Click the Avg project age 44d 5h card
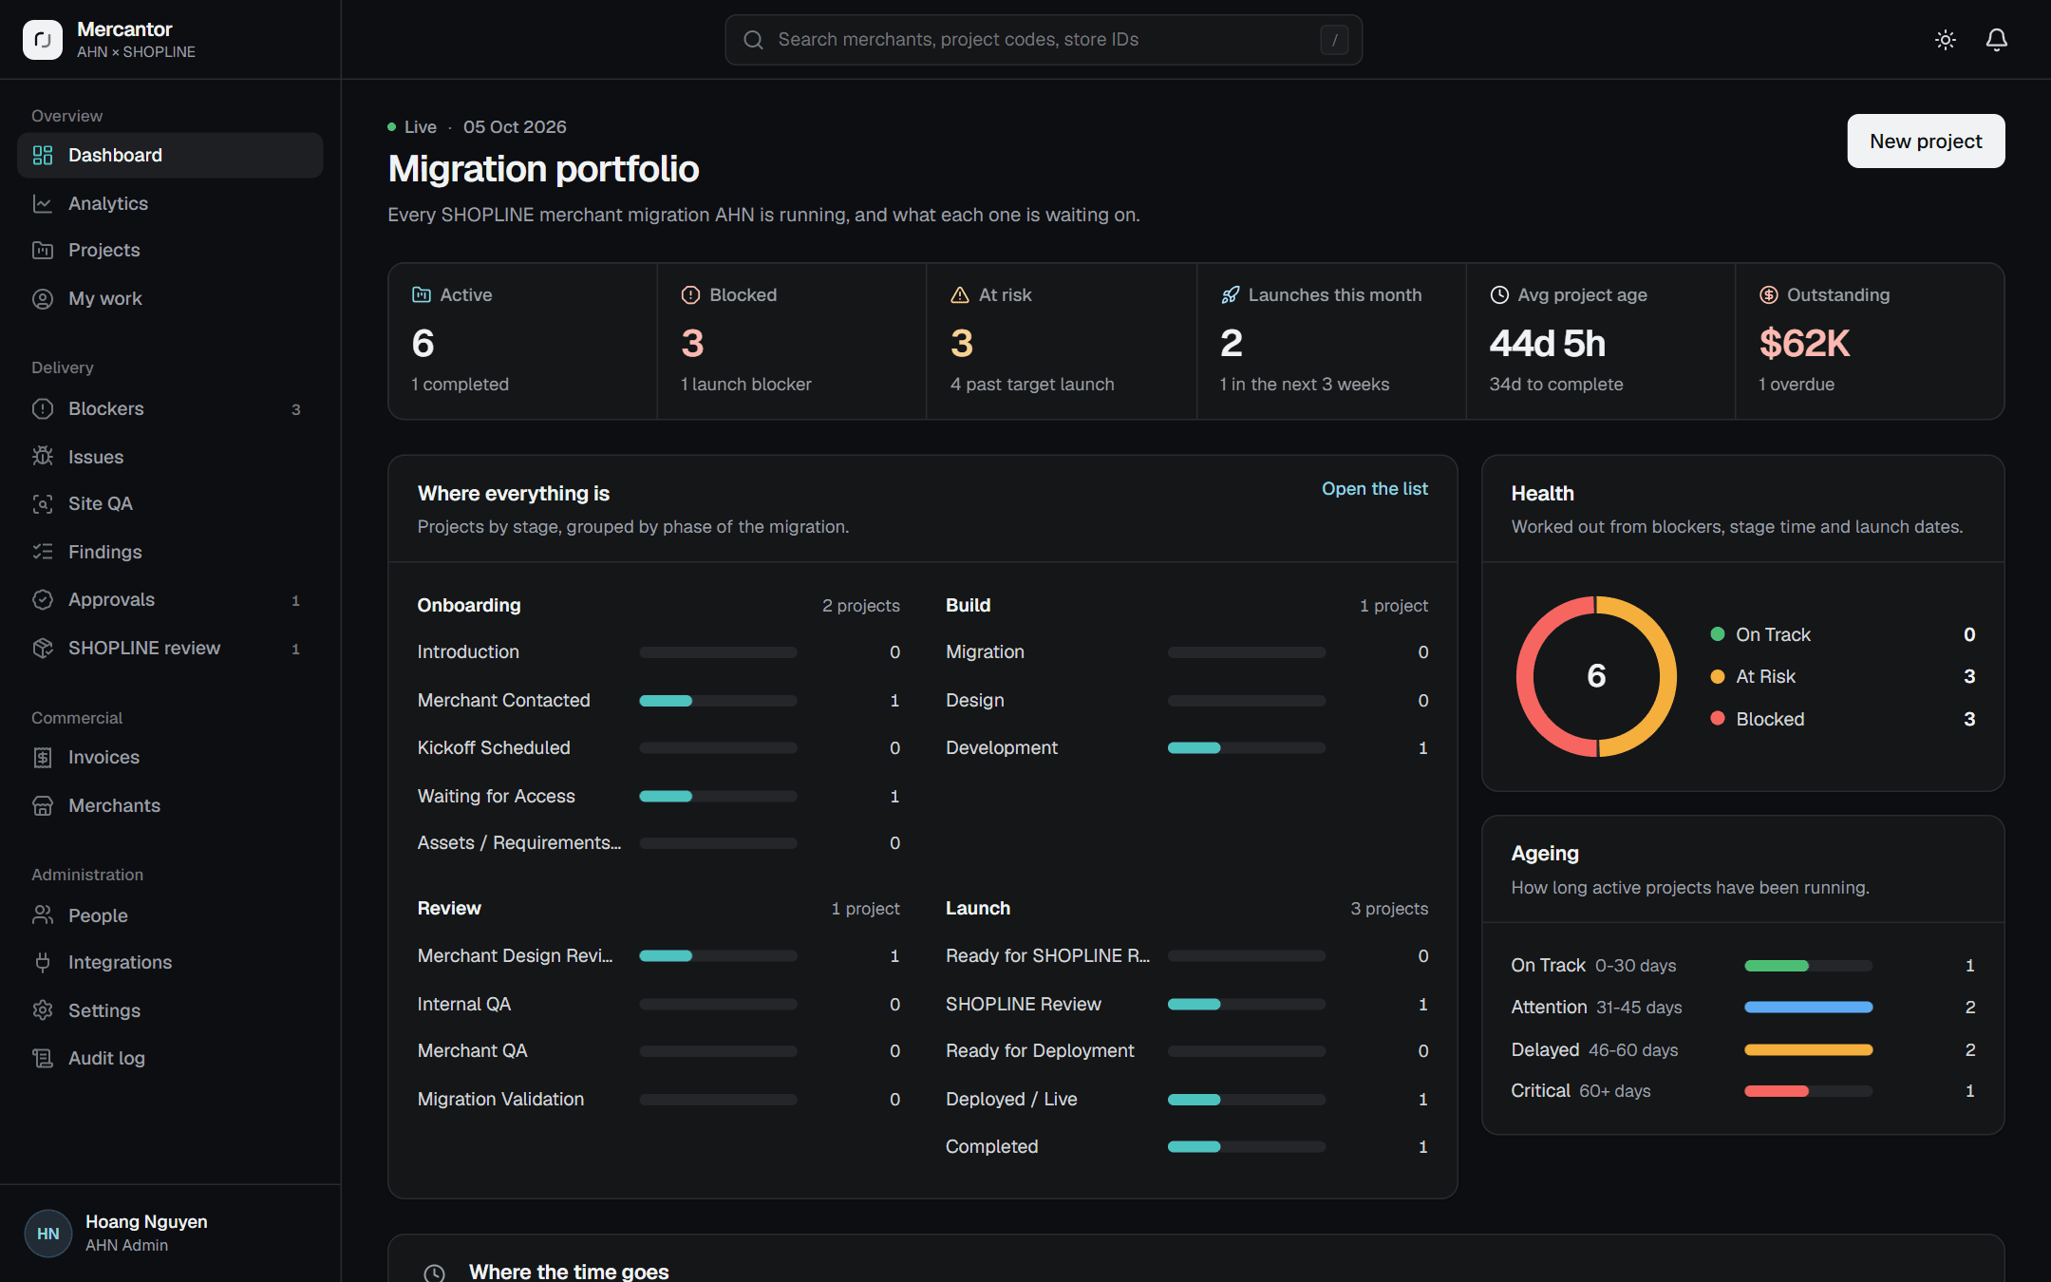 pyautogui.click(x=1600, y=341)
